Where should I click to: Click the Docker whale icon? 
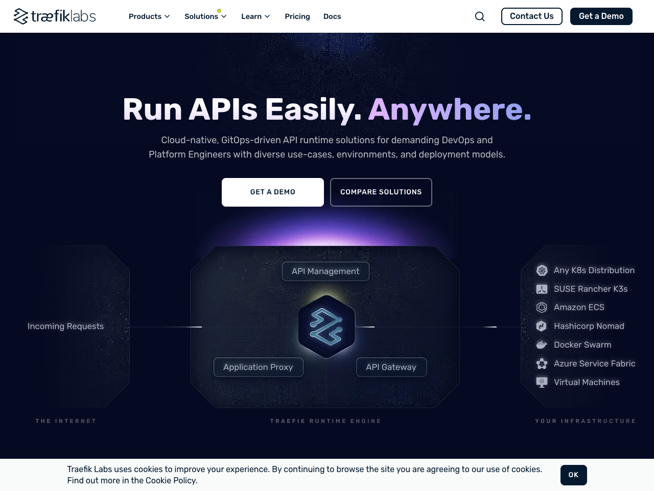coord(542,345)
